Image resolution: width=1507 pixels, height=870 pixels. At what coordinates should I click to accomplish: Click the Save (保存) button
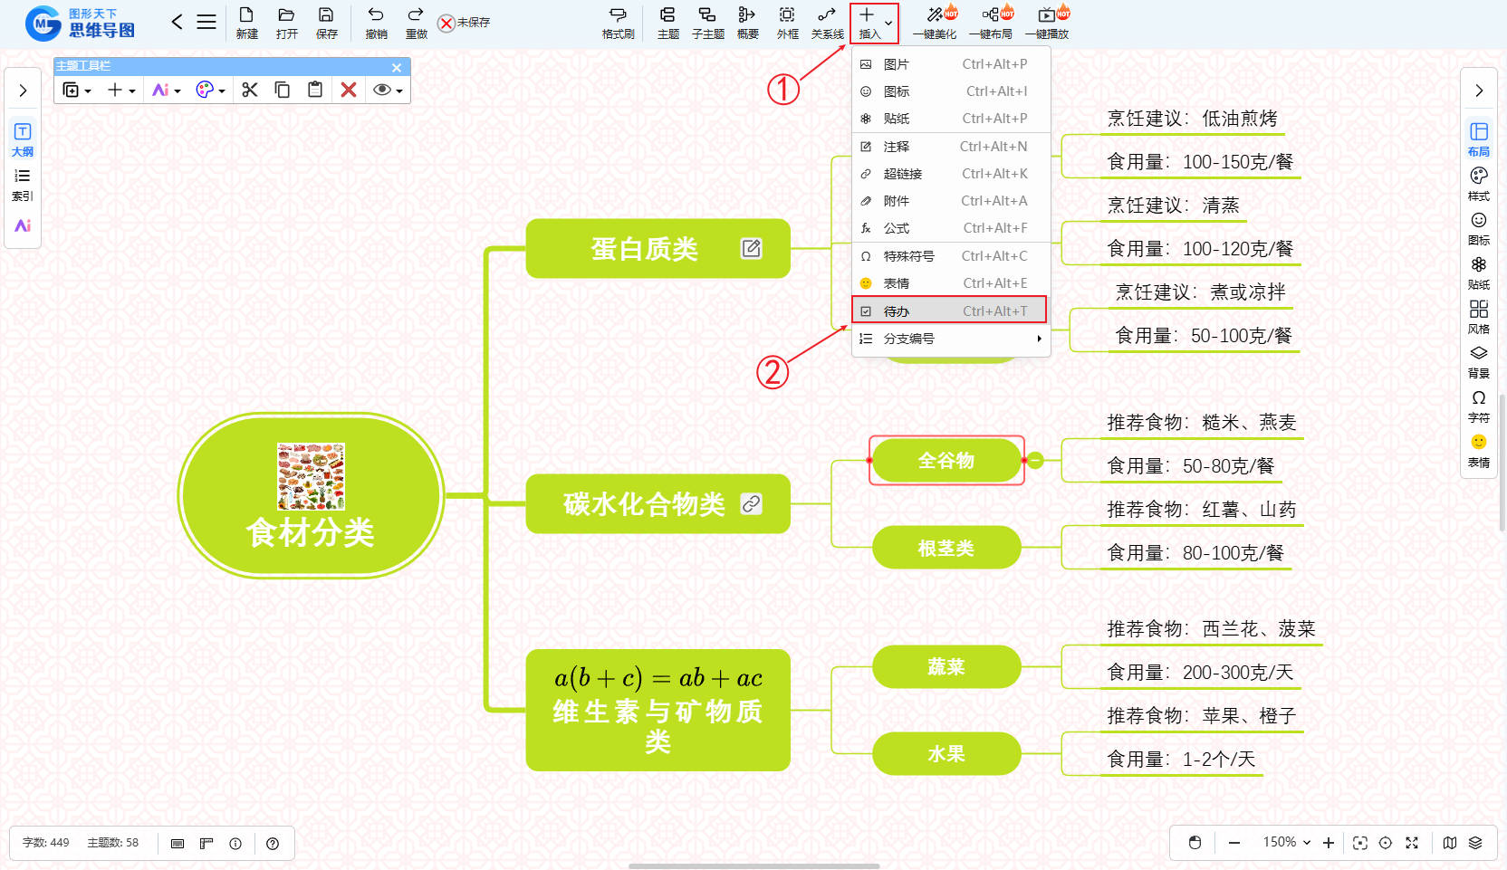(x=326, y=22)
